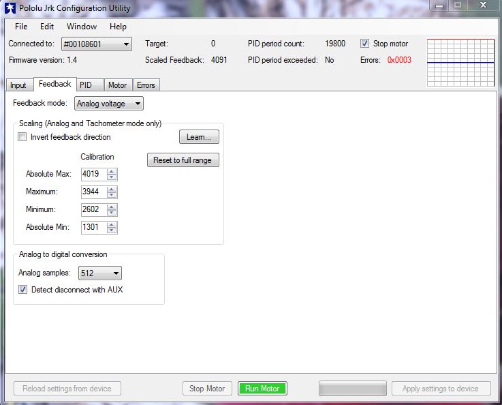
Task: Expand the Connected to device dropdown
Action: click(x=96, y=44)
